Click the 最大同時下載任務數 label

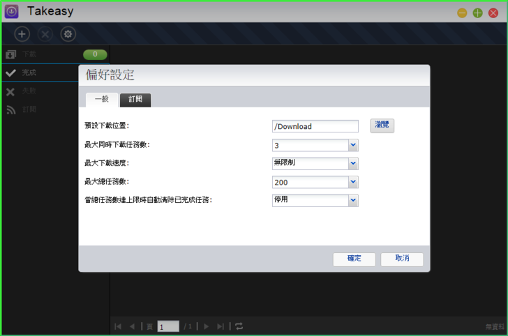pos(117,145)
